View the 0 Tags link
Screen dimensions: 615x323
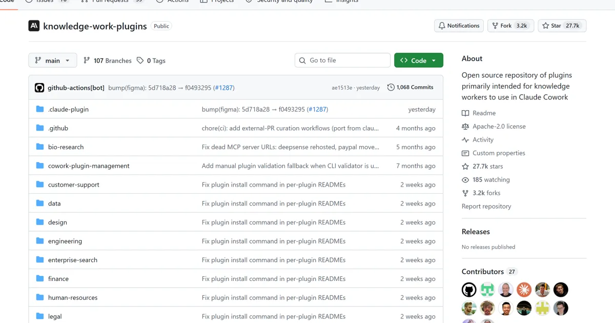(x=151, y=60)
